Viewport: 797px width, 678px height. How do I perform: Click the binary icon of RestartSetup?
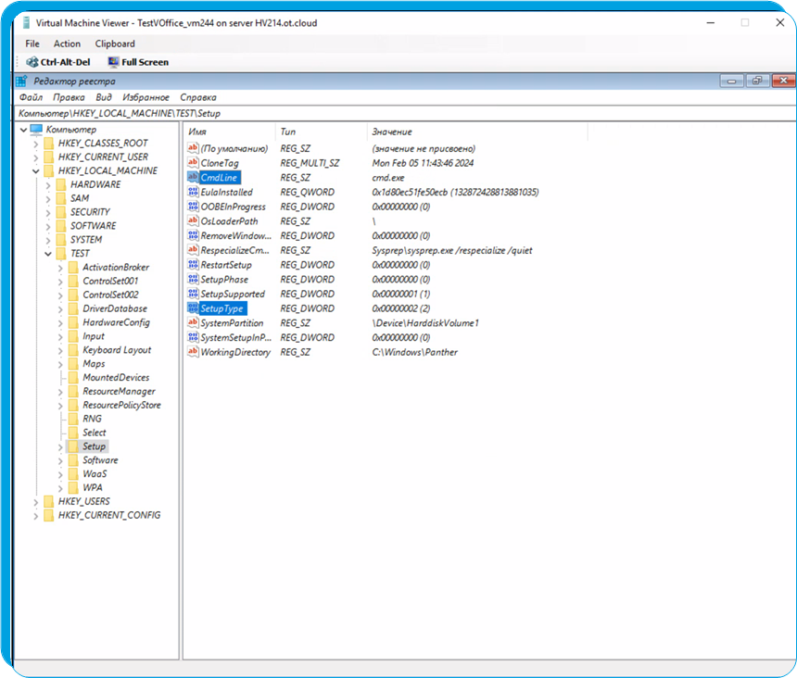[x=193, y=264]
